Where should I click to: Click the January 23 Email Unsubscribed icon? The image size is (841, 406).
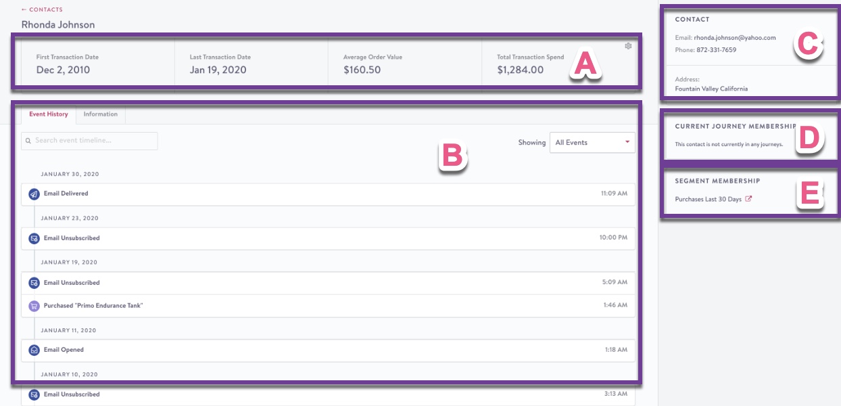[34, 238]
